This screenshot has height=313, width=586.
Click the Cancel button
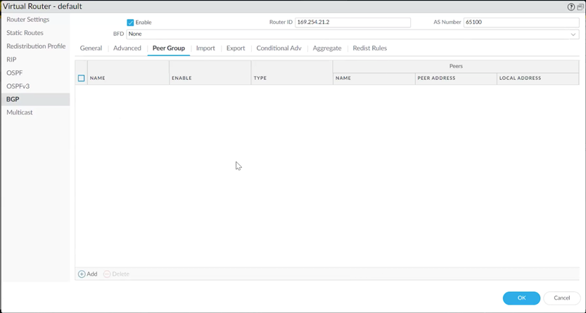click(x=561, y=298)
